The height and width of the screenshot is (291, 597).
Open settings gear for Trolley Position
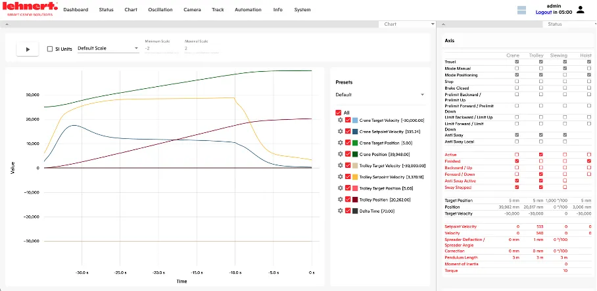(x=341, y=199)
